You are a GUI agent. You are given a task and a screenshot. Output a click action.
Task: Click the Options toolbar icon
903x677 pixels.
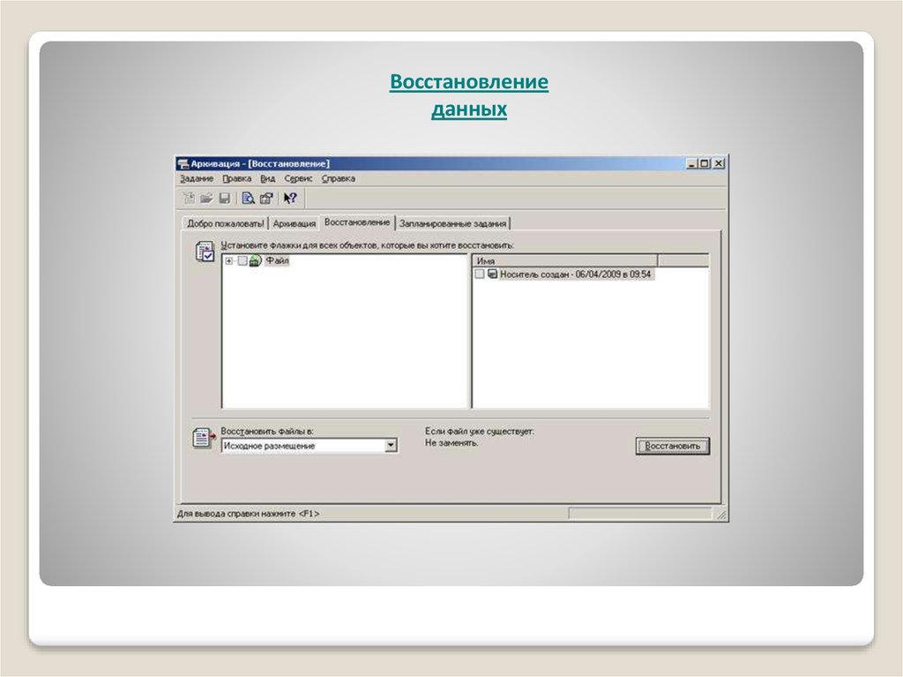click(x=266, y=199)
